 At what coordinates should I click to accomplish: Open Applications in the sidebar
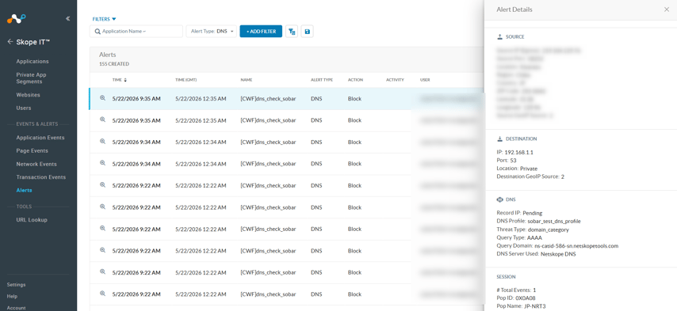click(33, 62)
